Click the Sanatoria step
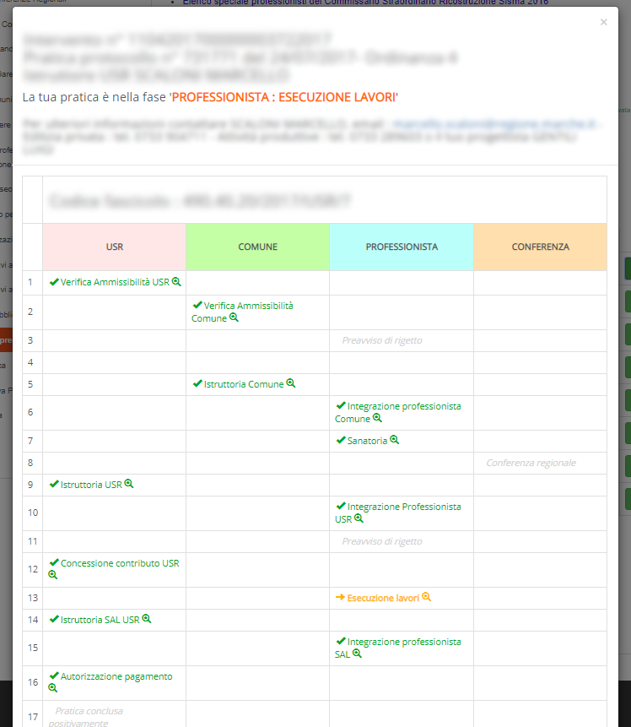The height and width of the screenshot is (727, 631). [368, 441]
